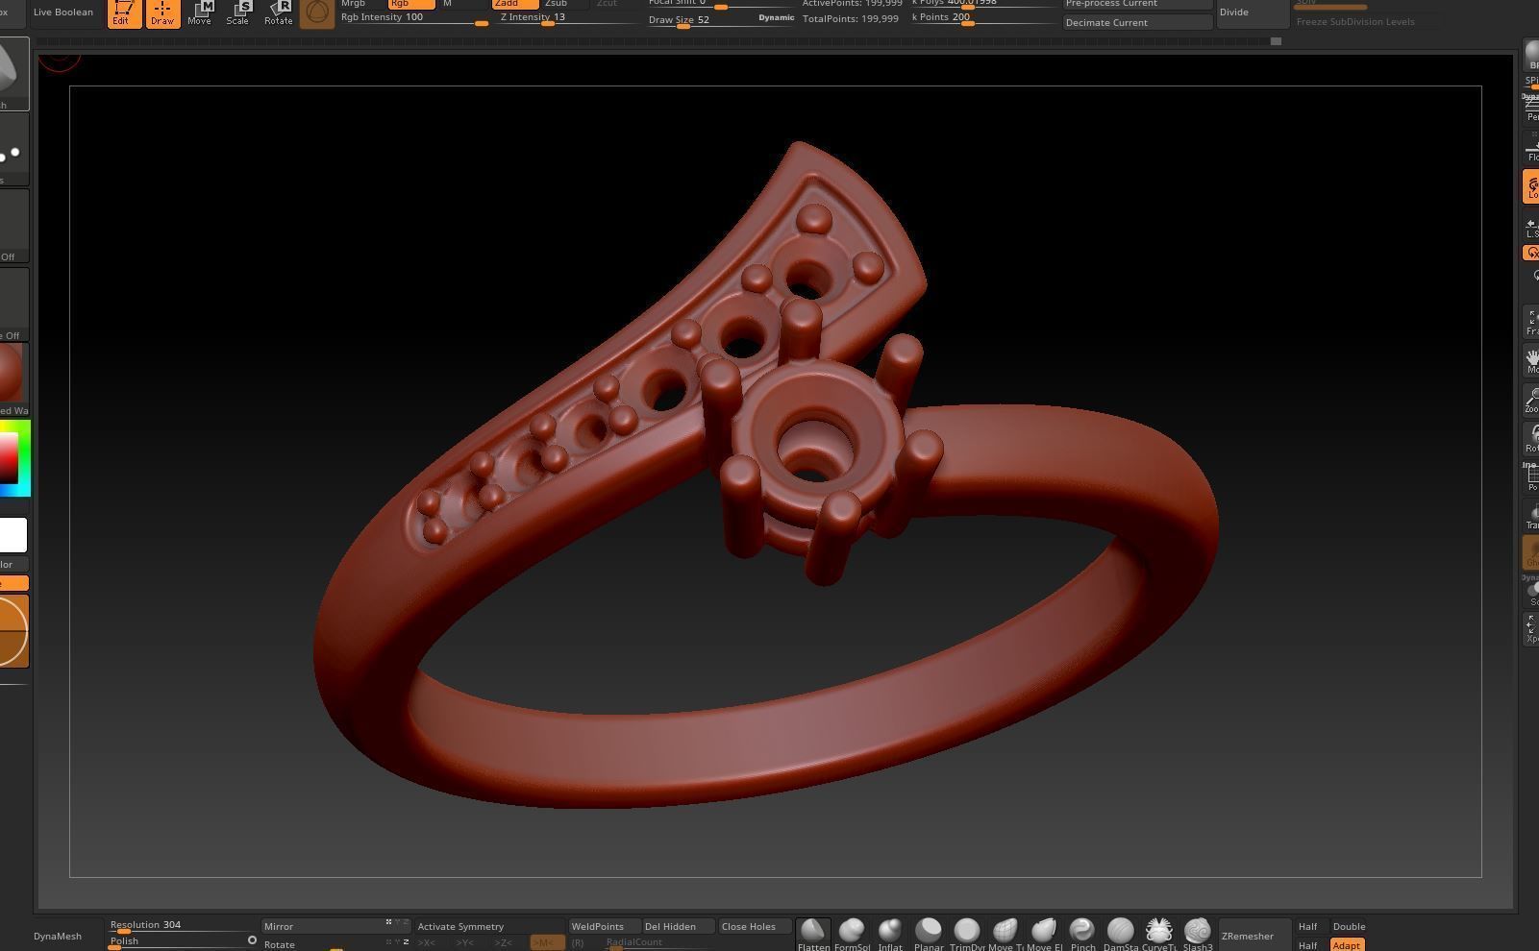This screenshot has height=951, width=1539.
Task: Click the L.Sym icon
Action: [1531, 227]
